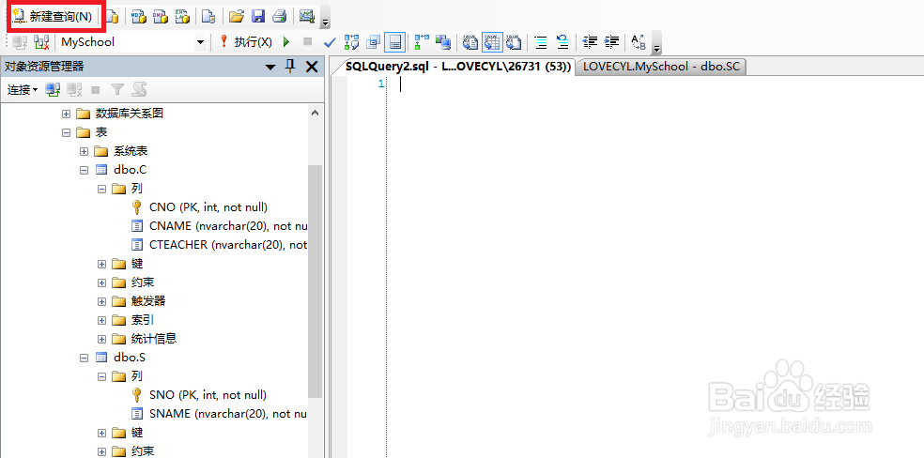Collapse the 表 folder

(66, 132)
